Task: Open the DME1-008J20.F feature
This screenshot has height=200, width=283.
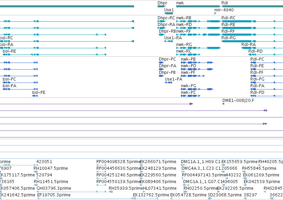Action: [x=223, y=104]
